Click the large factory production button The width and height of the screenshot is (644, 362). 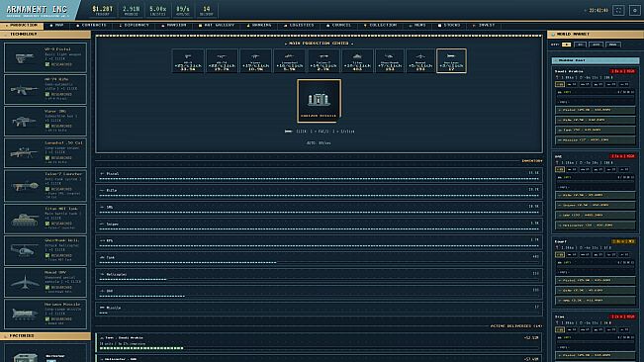[320, 101]
